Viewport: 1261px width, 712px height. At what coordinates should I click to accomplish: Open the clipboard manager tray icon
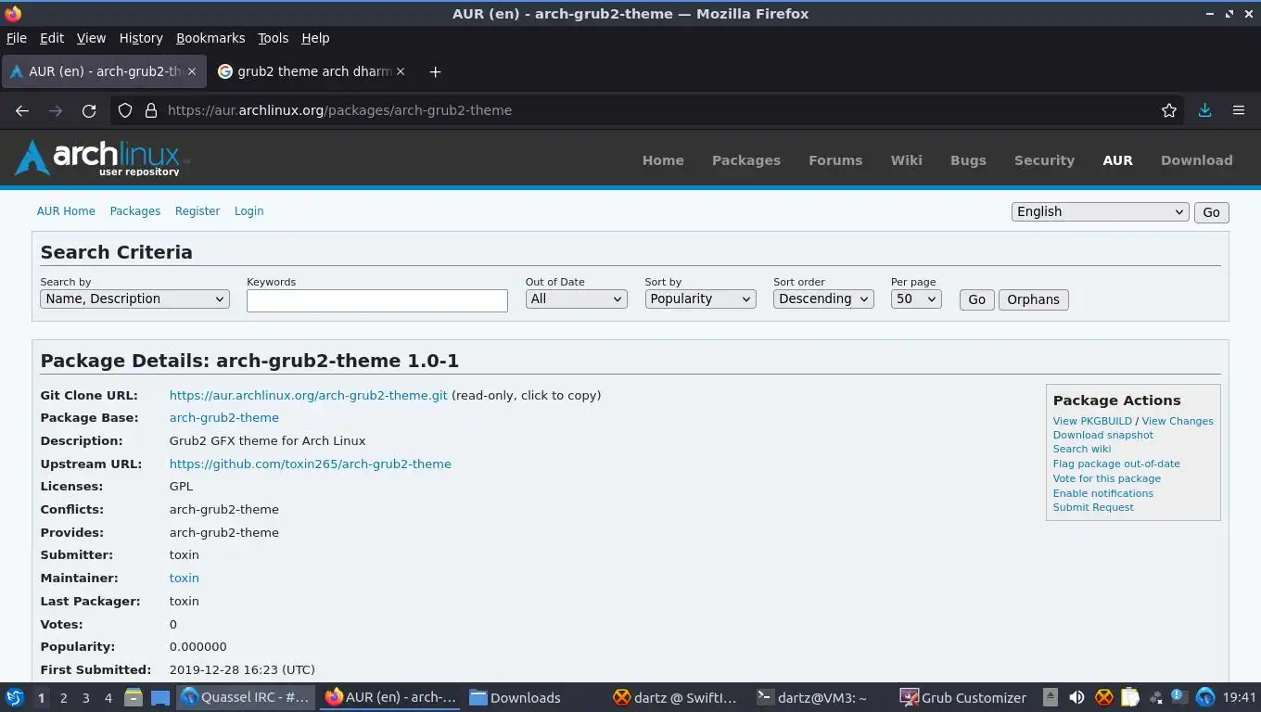coord(1129,697)
